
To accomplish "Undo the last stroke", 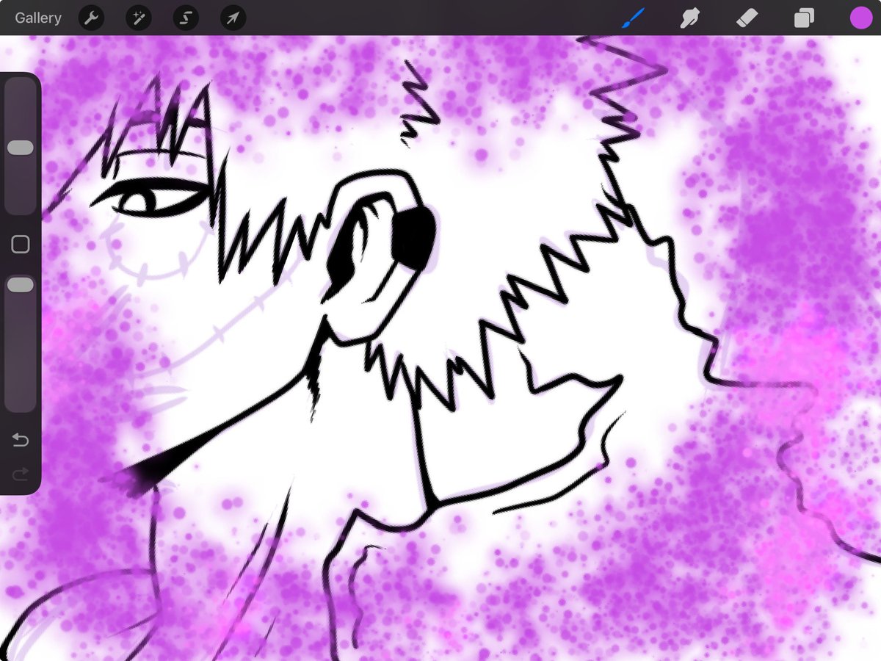I will coord(21,440).
